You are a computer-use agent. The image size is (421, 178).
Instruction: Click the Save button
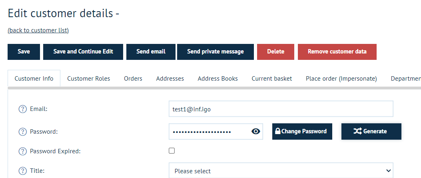click(24, 52)
